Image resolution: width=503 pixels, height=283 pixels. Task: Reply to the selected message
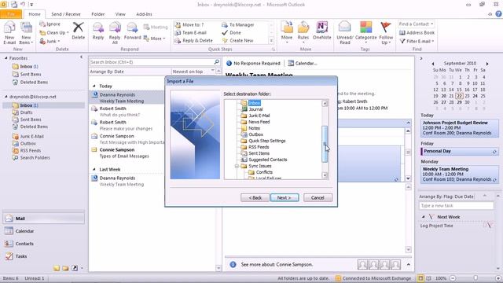[97, 31]
